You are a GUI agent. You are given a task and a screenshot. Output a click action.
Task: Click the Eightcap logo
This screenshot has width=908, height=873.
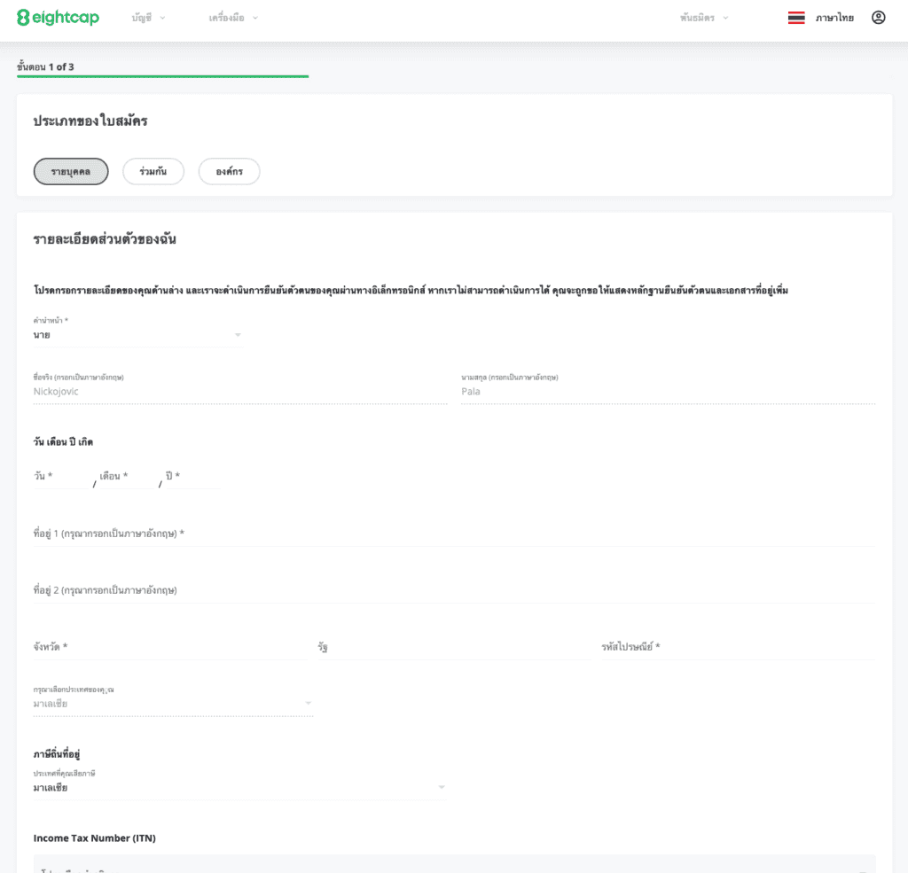point(59,18)
